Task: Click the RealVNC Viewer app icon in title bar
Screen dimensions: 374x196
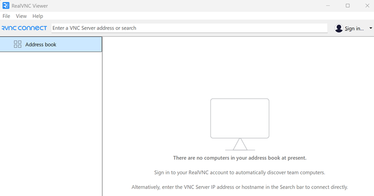Action: 6,6
